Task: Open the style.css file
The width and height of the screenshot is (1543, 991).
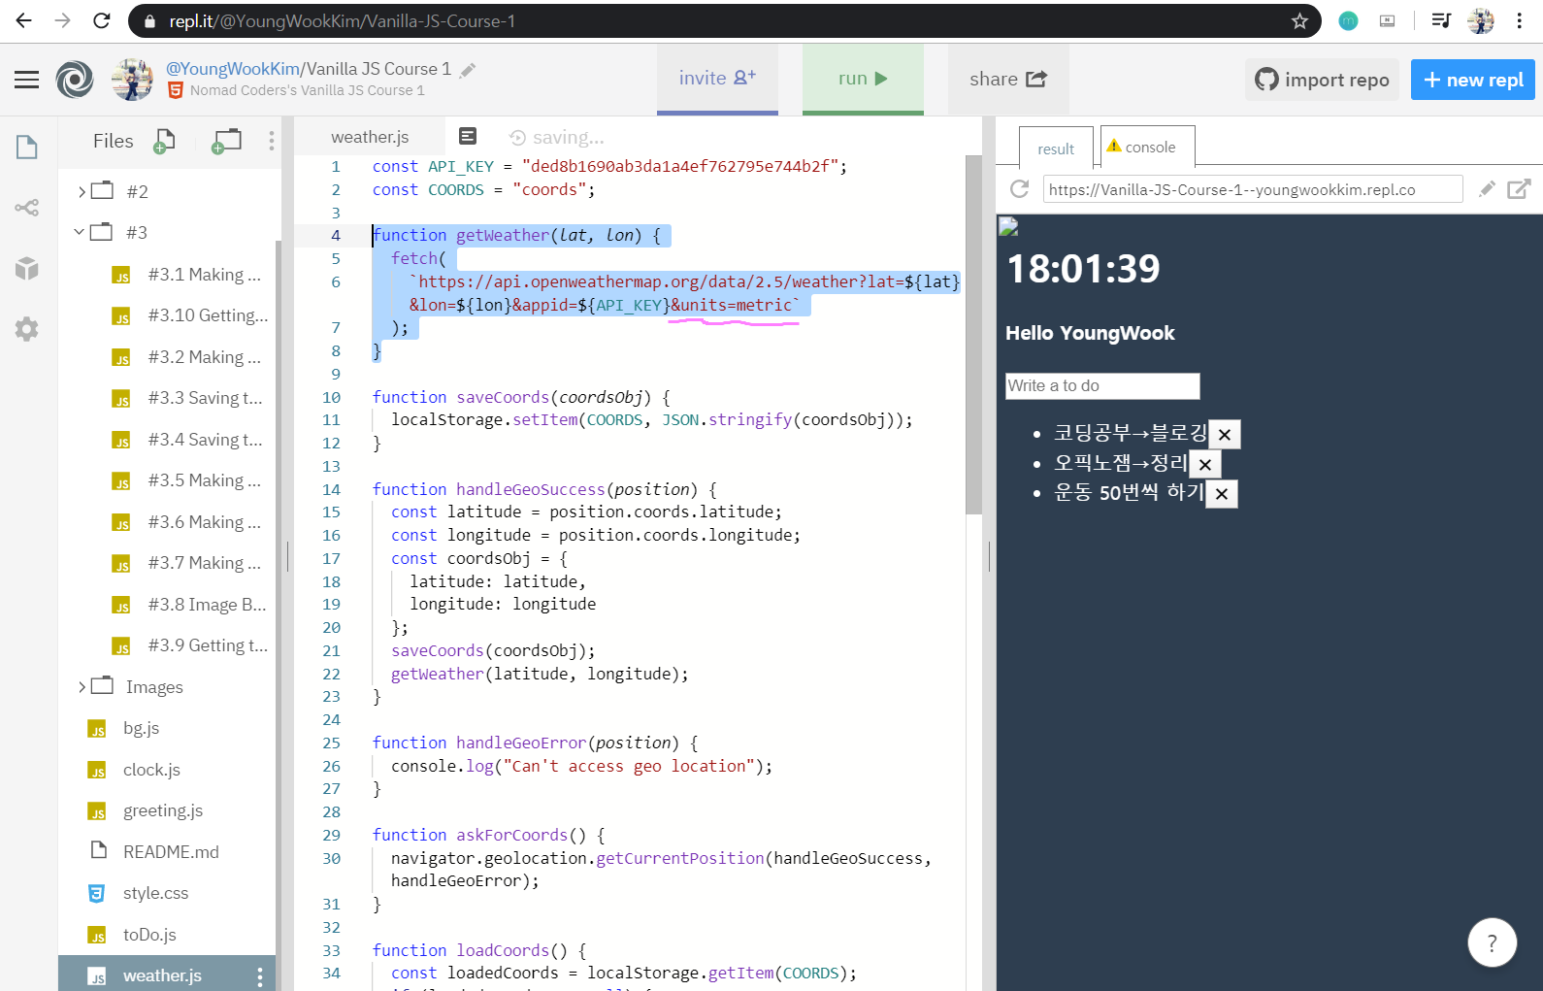Action: (139, 893)
